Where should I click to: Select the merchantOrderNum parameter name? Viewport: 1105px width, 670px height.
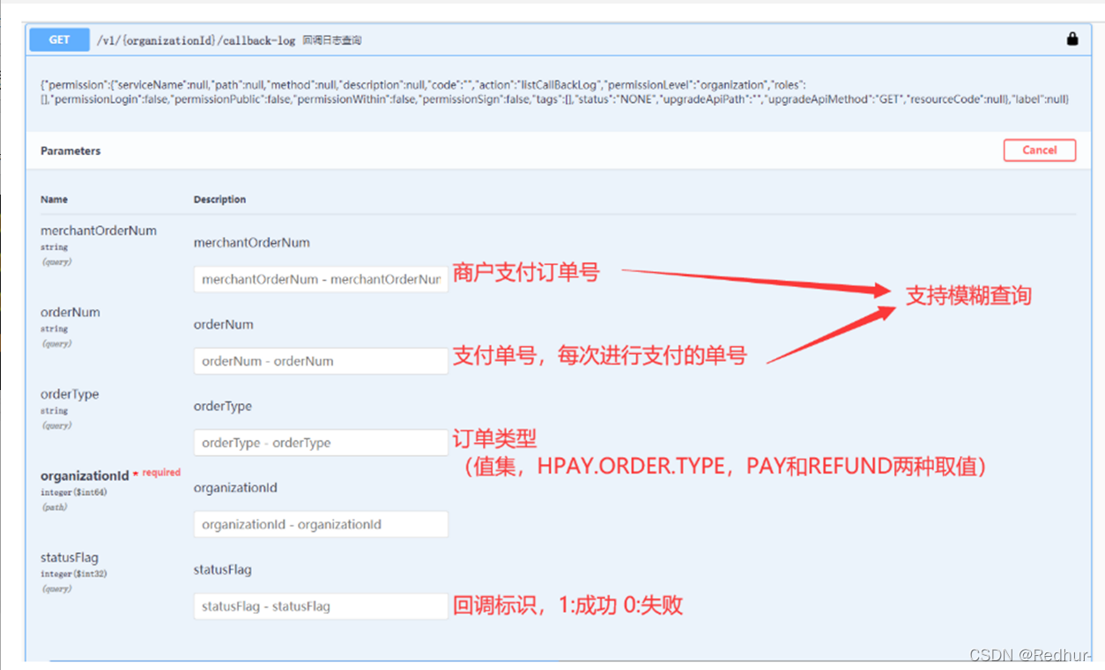click(x=99, y=231)
